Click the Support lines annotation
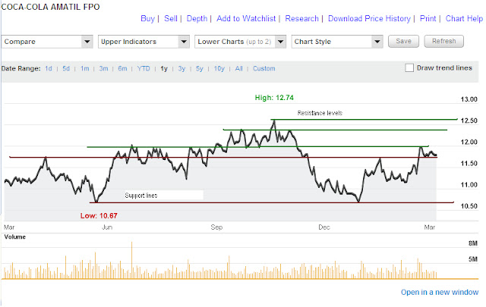The height and width of the screenshot is (307, 486). pos(141,196)
